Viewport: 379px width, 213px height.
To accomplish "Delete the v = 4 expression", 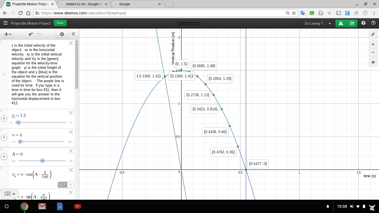I will (71, 132).
